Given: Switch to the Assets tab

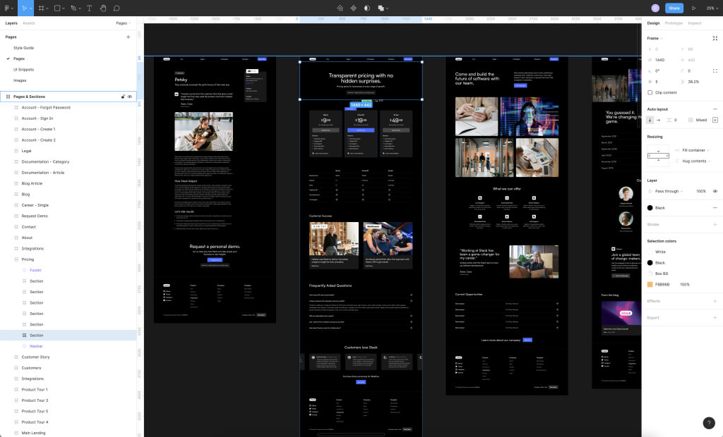Looking at the screenshot, I should pyautogui.click(x=28, y=23).
